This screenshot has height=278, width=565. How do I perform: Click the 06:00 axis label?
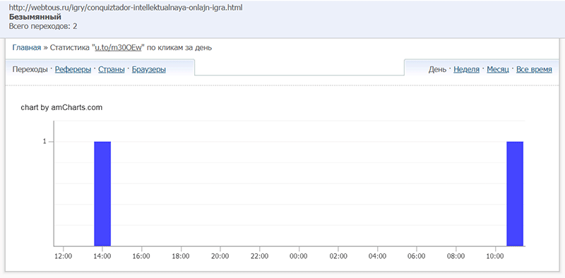[x=417, y=256]
